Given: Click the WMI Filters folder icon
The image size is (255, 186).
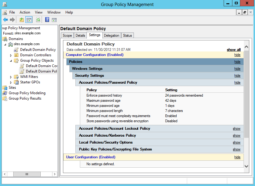Looking at the screenshot, I should 16,77.
